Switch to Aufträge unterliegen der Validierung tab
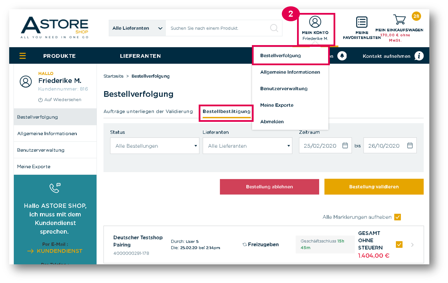 [x=148, y=111]
